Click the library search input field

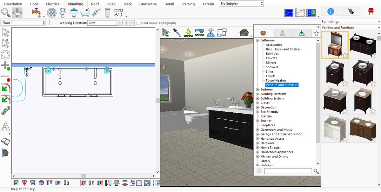(x=288, y=171)
